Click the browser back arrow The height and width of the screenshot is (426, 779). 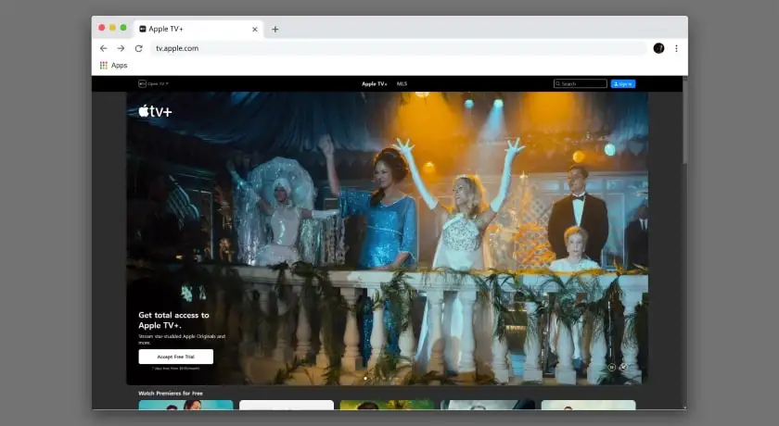[x=103, y=48]
